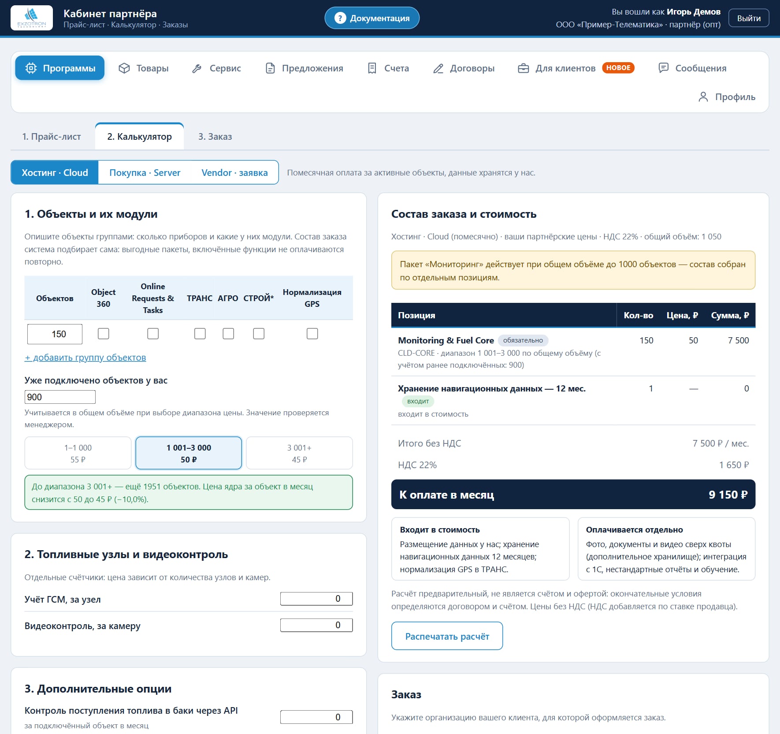Click the добавить группу объектов link
Screen dimensions: 780x734
85,358
